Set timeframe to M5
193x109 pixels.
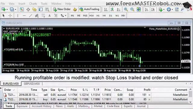click(79, 15)
